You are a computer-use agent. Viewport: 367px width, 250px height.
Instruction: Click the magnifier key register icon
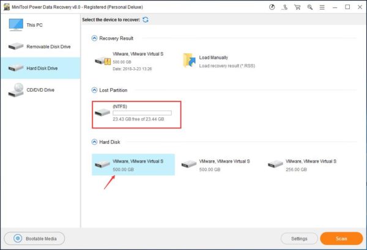pos(310,7)
